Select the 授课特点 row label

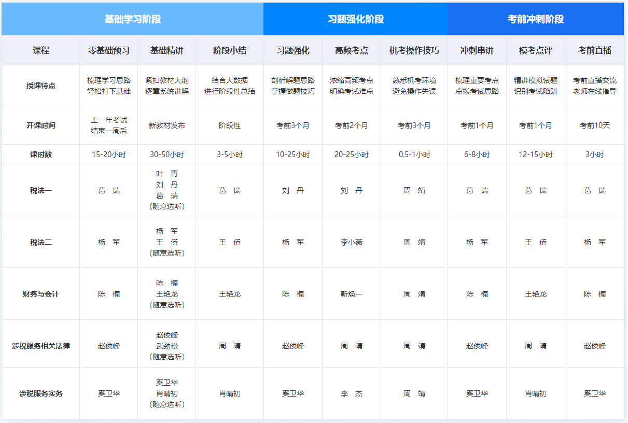pyautogui.click(x=41, y=86)
